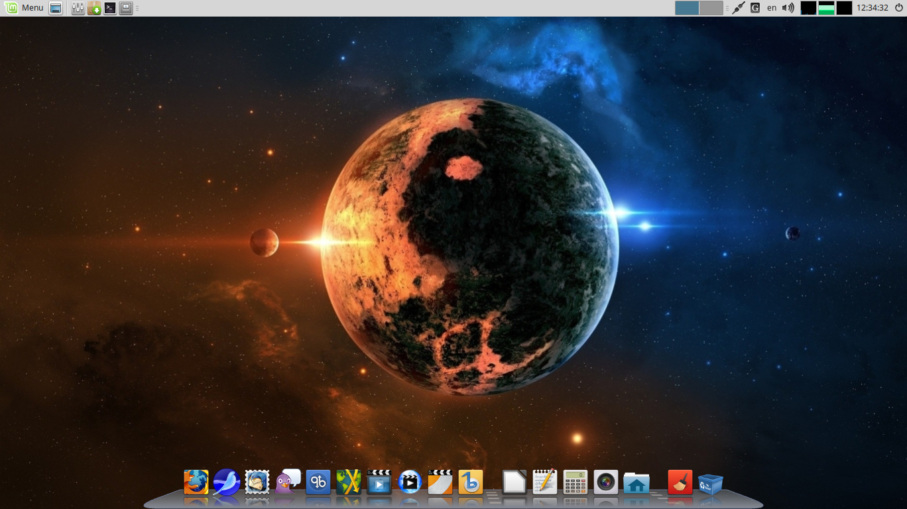Launch the blue round media player
This screenshot has width=907, height=509.
tap(410, 482)
